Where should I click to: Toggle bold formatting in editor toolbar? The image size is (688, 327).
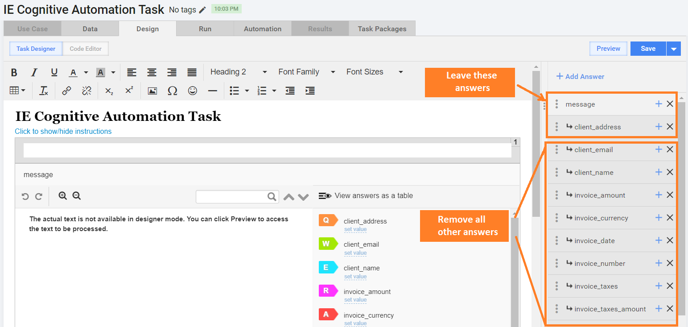click(14, 72)
